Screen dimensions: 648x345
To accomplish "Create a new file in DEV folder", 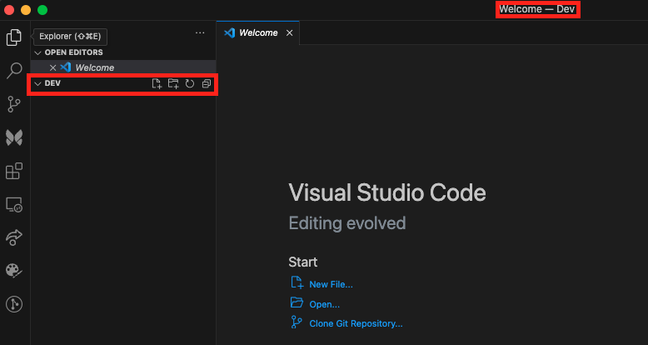I will [x=157, y=83].
